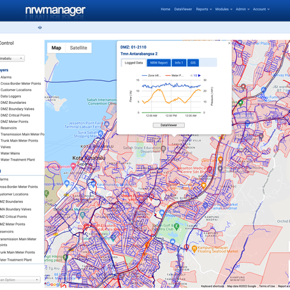Screen dimensions: 290x290
Task: Click the DMZ: 01-2110 heading
Action: [133, 47]
